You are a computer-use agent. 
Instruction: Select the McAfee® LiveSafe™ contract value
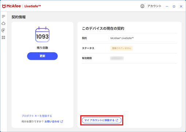(122, 38)
